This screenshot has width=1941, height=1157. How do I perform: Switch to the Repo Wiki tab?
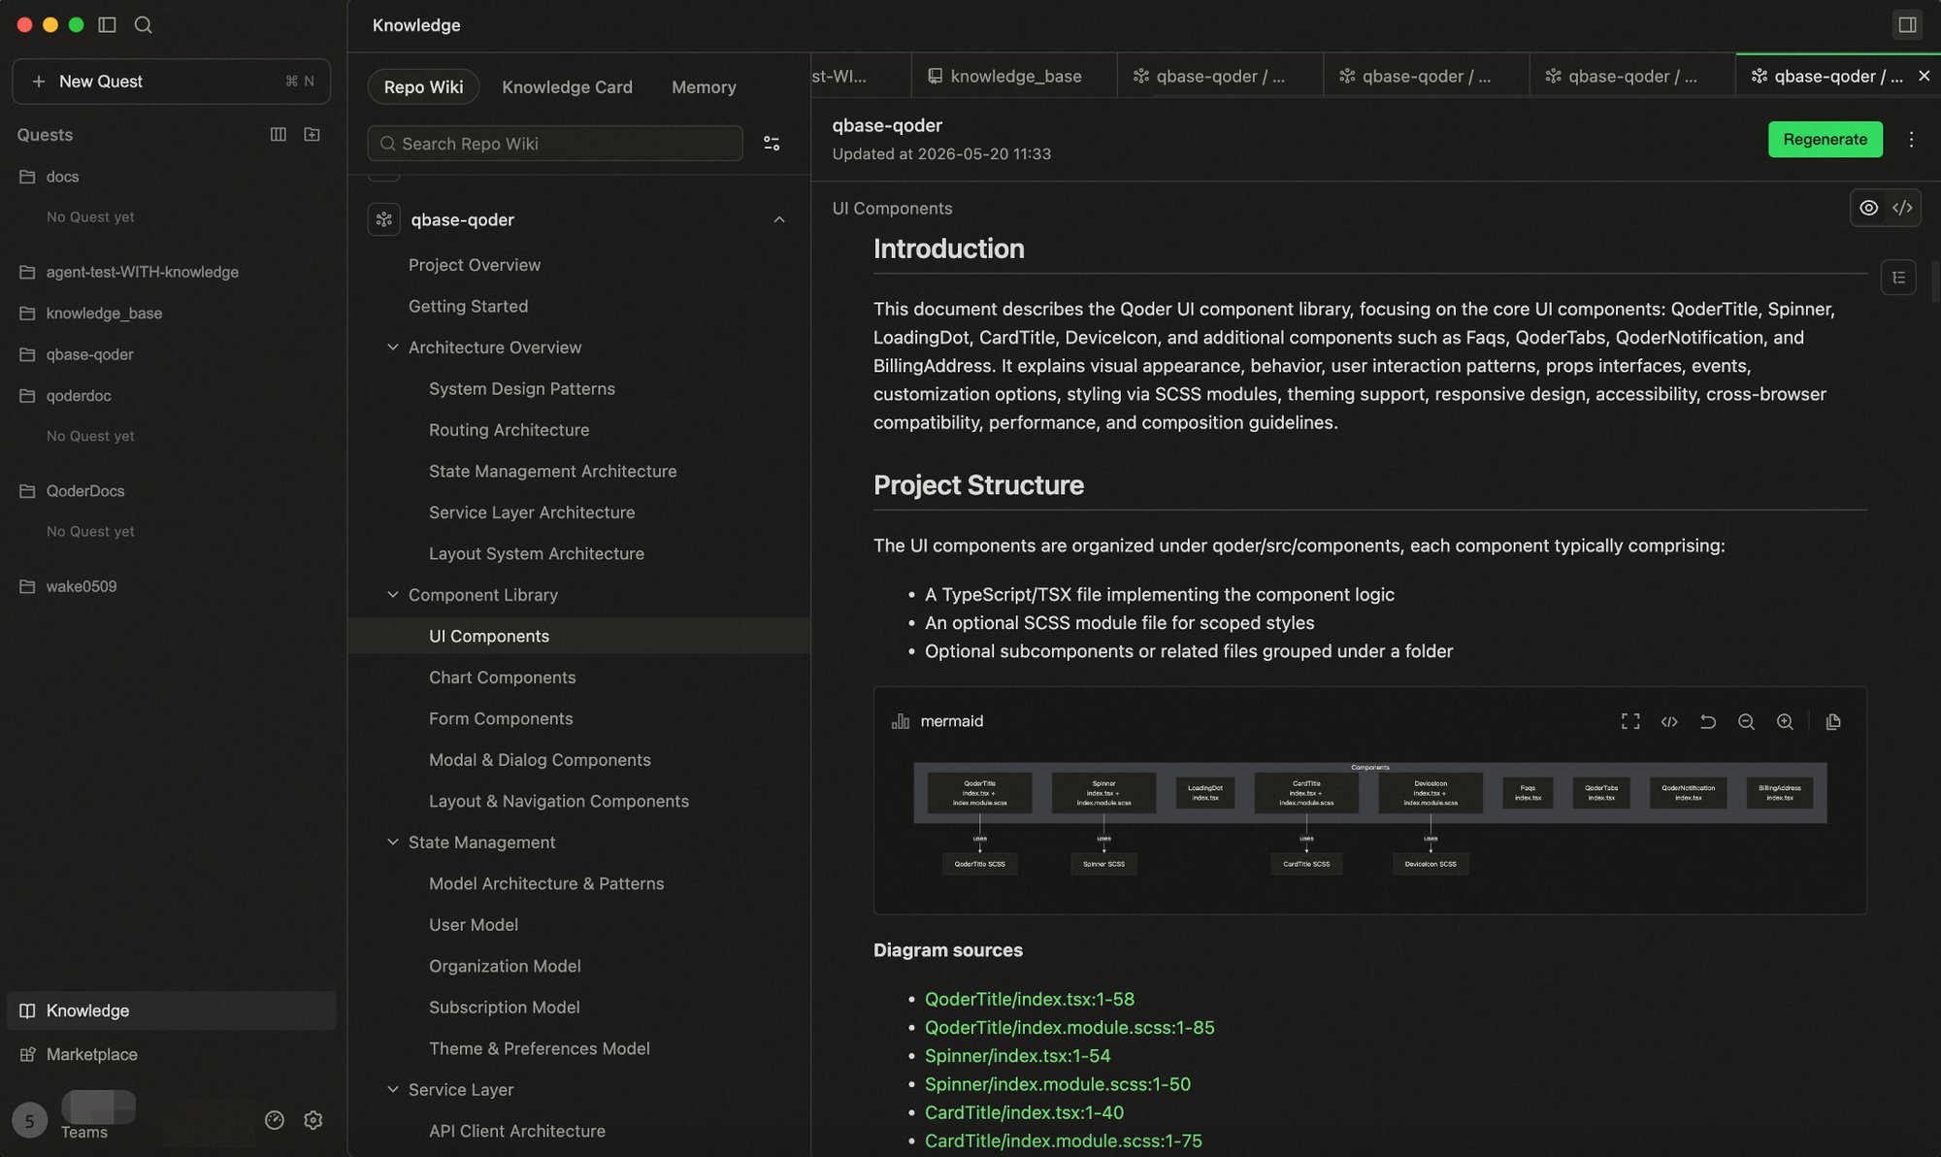coord(423,87)
